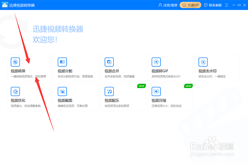Select the 视频去水印 title text
This screenshot has height=163, width=248.
(x=208, y=71)
